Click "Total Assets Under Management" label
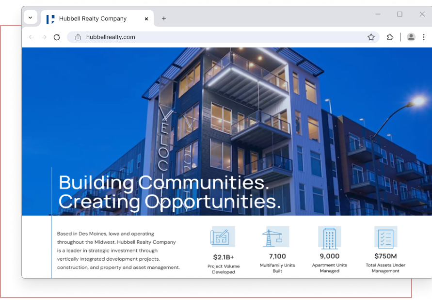 (385, 268)
